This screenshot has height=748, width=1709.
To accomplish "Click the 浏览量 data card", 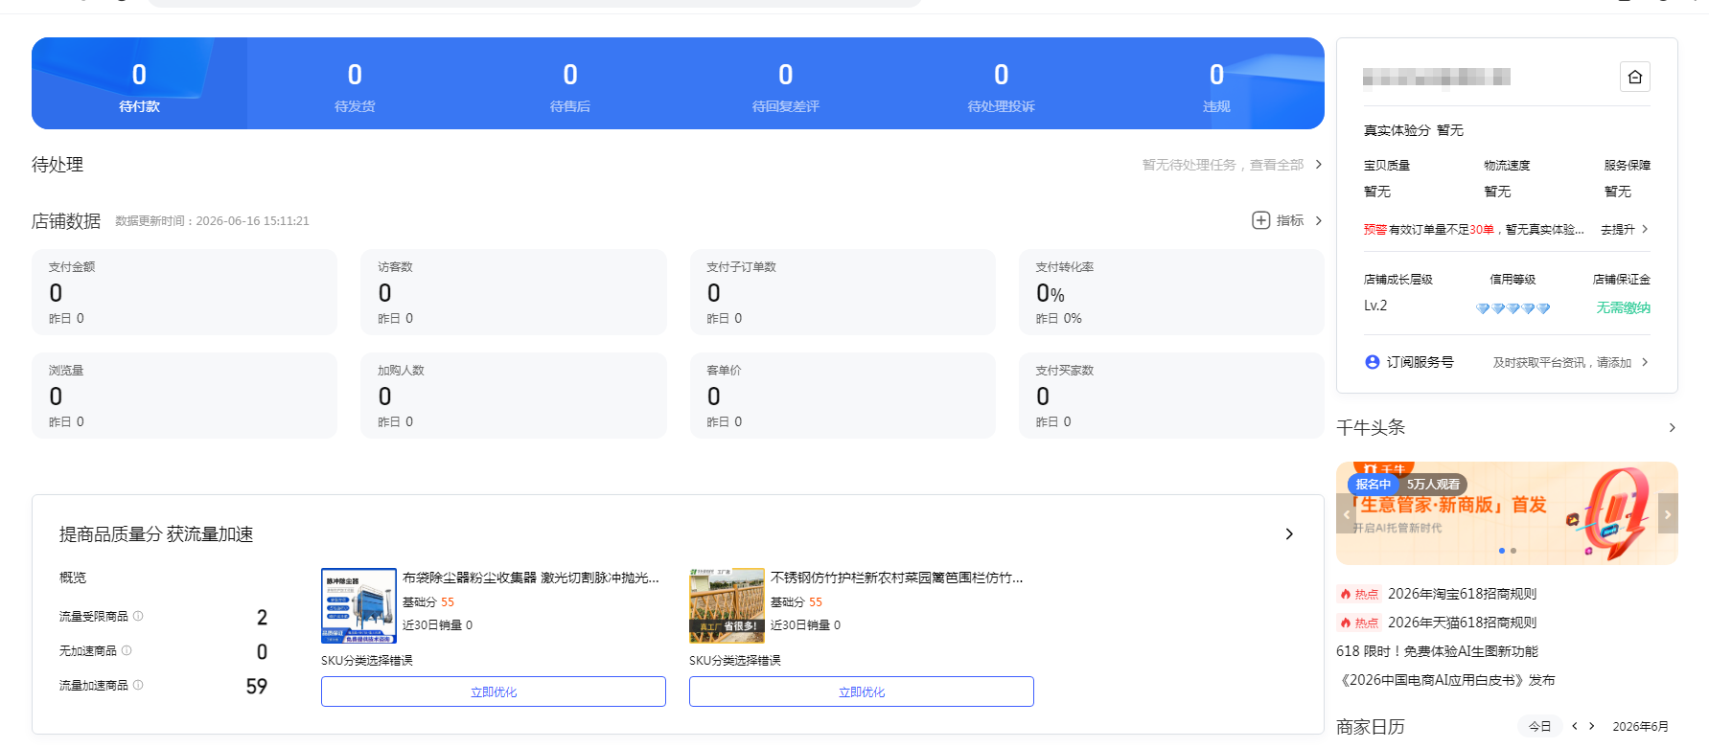I will 184,396.
